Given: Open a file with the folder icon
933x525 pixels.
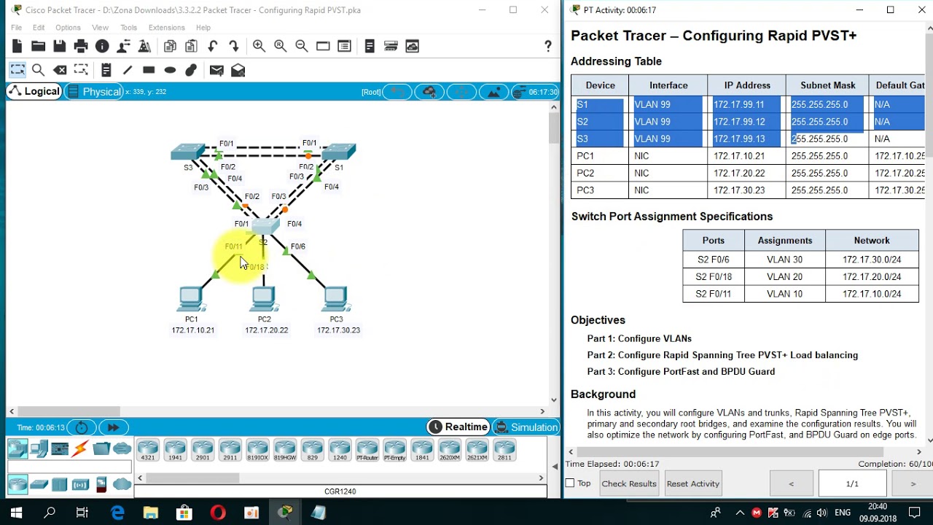Looking at the screenshot, I should 39,47.
